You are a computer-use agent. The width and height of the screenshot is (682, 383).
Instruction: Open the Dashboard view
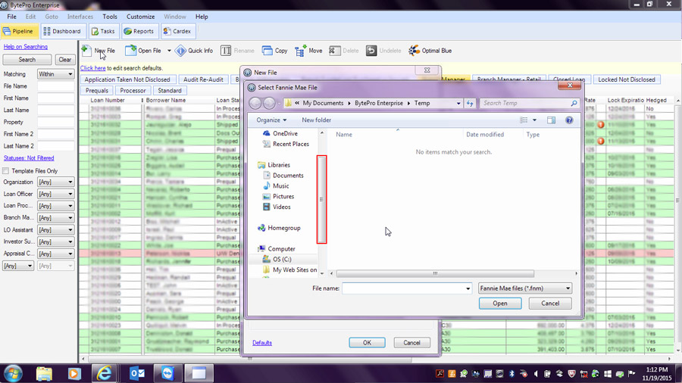(62, 31)
